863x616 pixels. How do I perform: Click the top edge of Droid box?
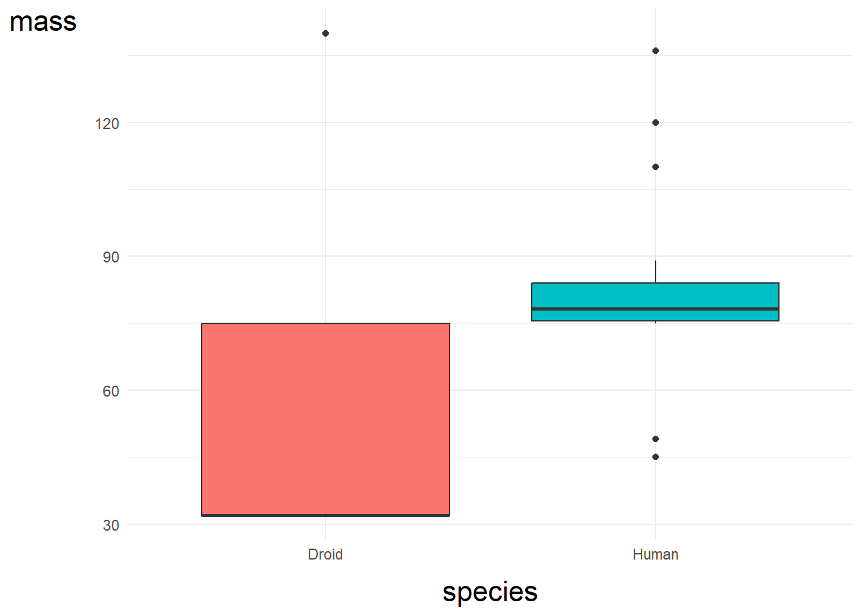[x=326, y=323]
